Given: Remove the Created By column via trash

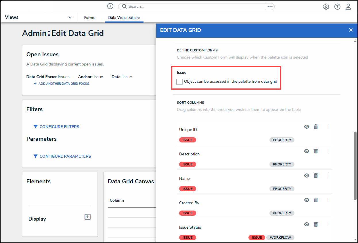Looking at the screenshot, I should 316,200.
